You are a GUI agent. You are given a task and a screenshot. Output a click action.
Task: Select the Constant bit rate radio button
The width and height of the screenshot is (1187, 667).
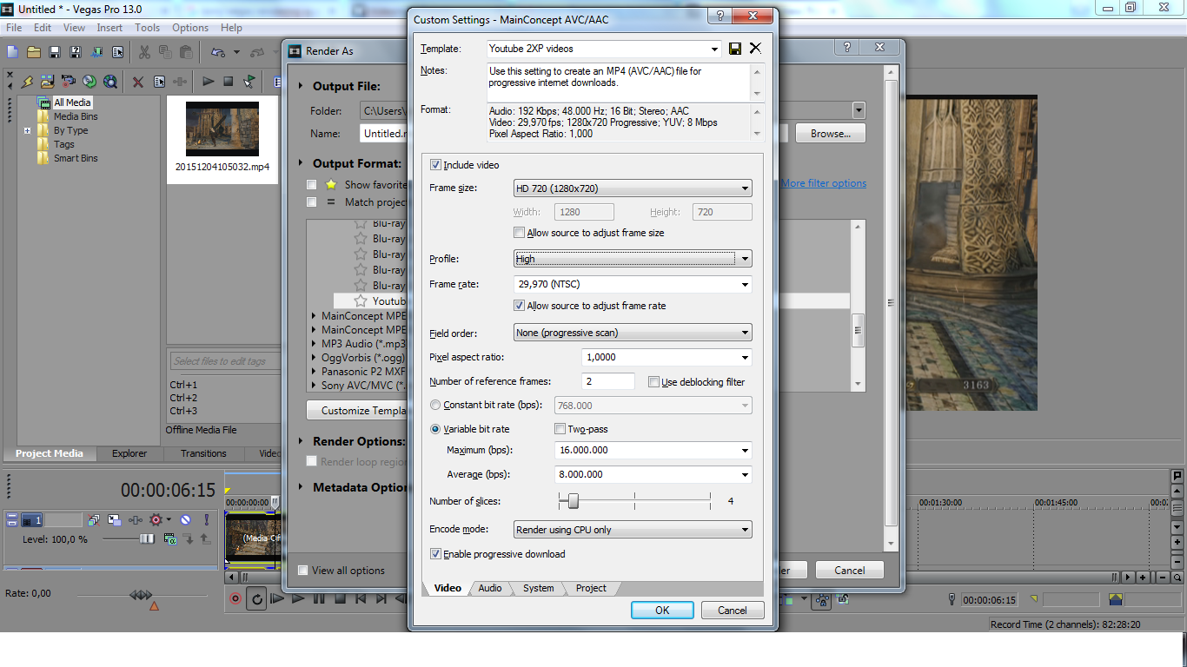coord(436,406)
